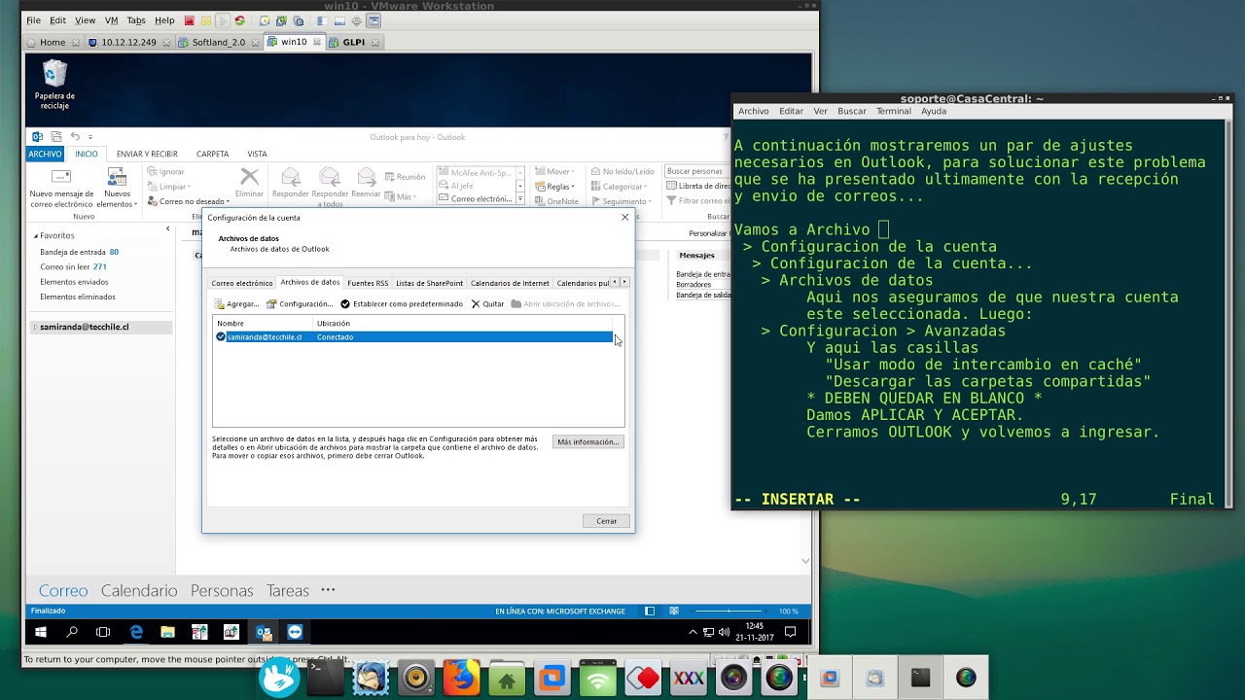The image size is (1245, 700).
Task: Open the quick access toolbar customize arrow
Action: pyautogui.click(x=90, y=137)
